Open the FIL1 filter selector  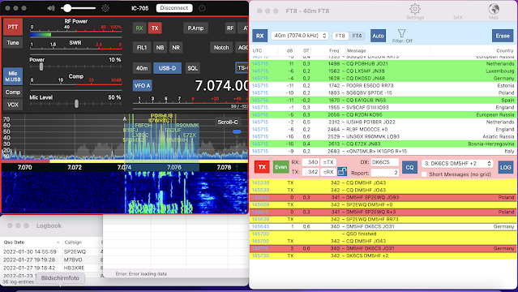point(142,48)
